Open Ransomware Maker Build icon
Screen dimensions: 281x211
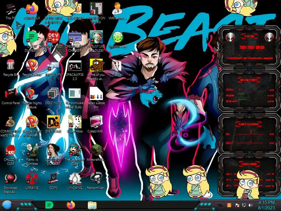[x=75, y=98]
